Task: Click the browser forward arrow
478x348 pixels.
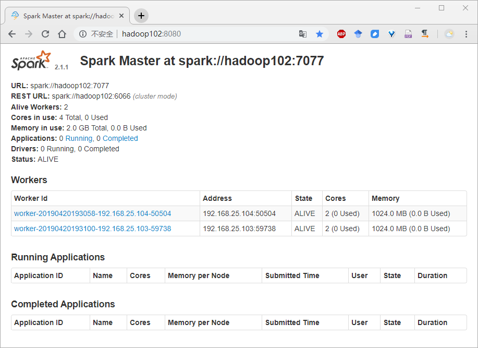Action: point(29,34)
